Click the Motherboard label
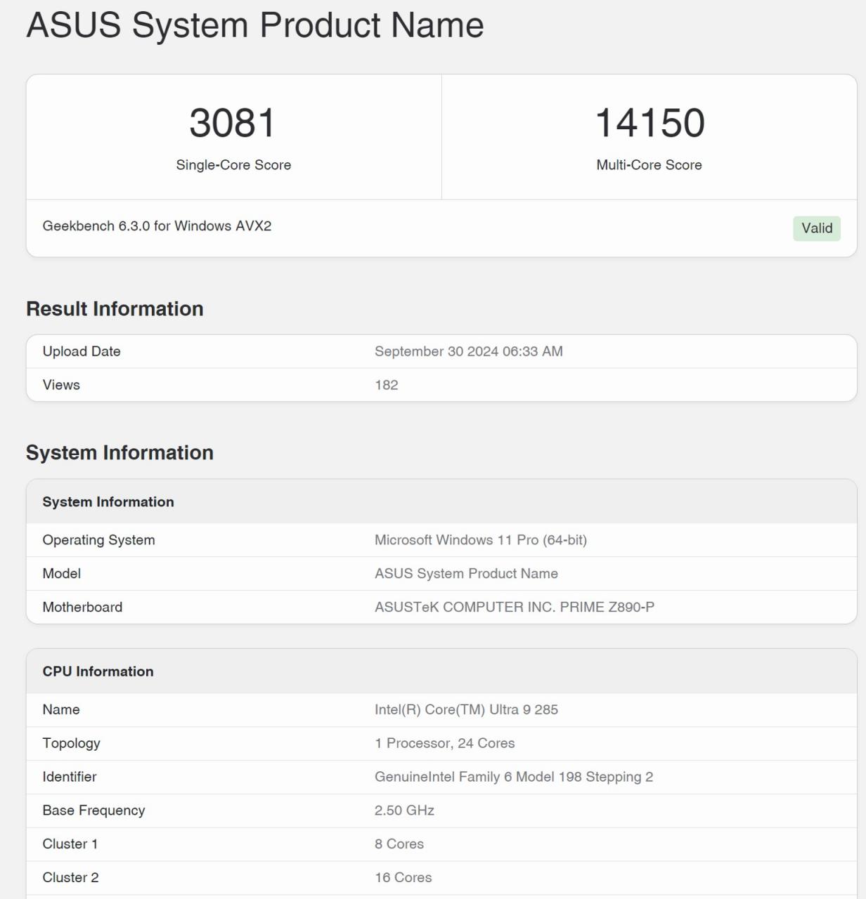Viewport: 866px width, 899px height. pyautogui.click(x=82, y=608)
